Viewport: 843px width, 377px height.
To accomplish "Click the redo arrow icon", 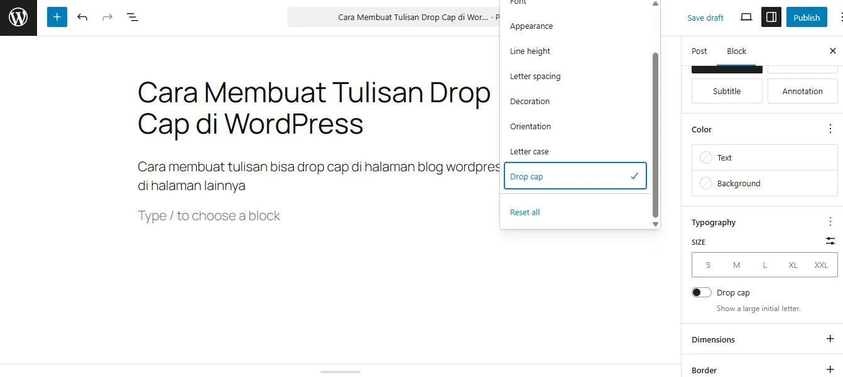I will coord(107,17).
